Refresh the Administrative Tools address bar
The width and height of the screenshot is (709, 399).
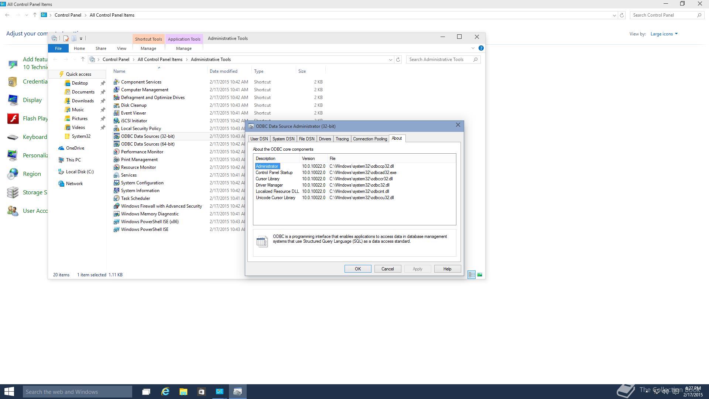click(398, 59)
